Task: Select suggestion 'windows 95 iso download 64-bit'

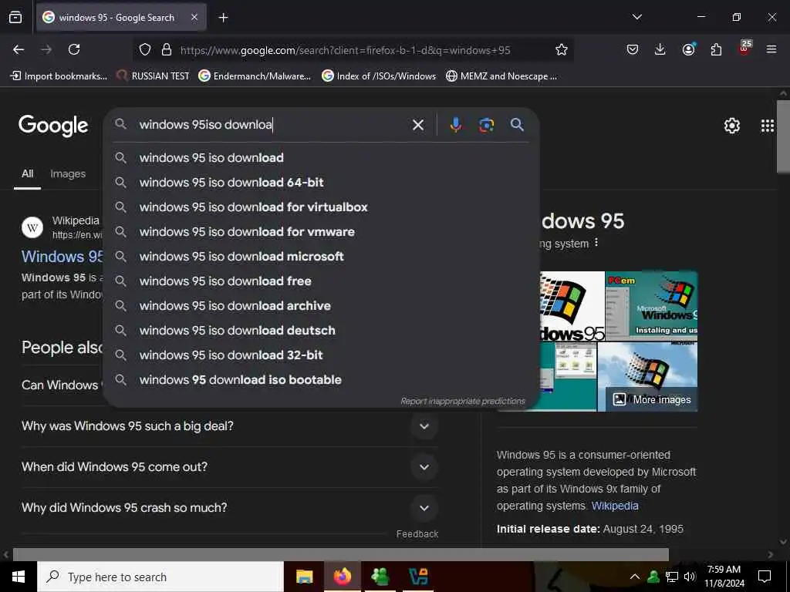Action: coord(322,182)
